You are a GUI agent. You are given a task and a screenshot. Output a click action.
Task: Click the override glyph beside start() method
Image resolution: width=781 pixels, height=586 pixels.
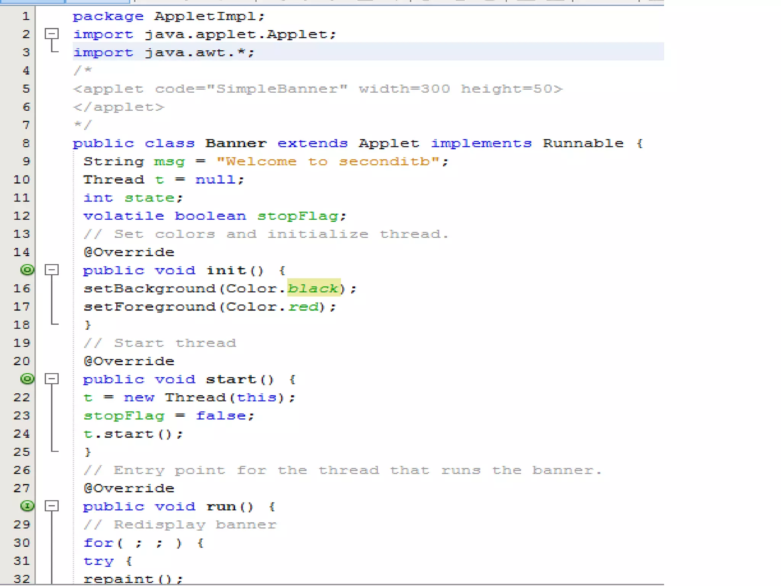27,379
